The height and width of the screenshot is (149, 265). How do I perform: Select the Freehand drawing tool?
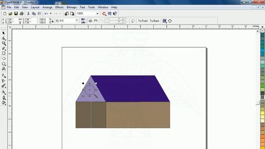[x=4, y=48]
